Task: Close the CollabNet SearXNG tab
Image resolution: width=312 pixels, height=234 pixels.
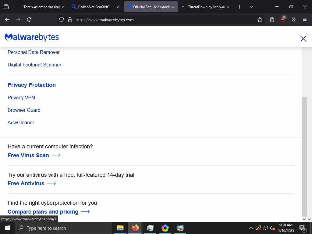Action: coord(118,7)
